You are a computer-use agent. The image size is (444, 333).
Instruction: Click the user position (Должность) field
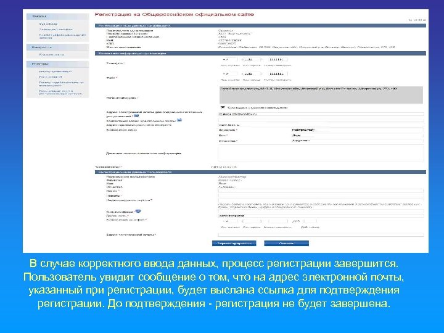click(x=321, y=216)
